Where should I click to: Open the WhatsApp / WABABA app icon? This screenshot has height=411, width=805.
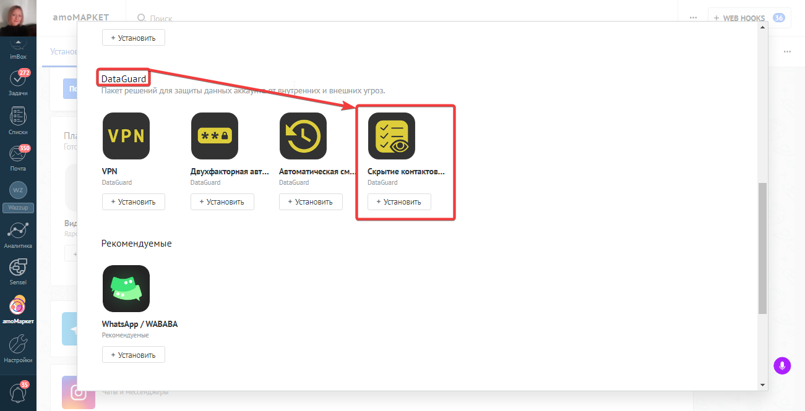(x=126, y=289)
